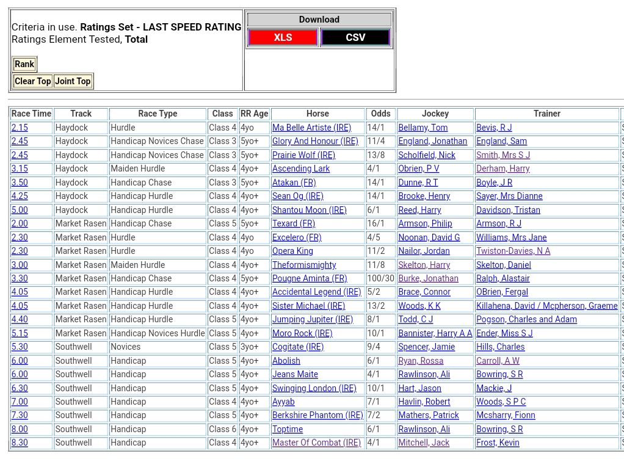View trainer Twiston-Davies, N A
The image size is (624, 459).
513,251
